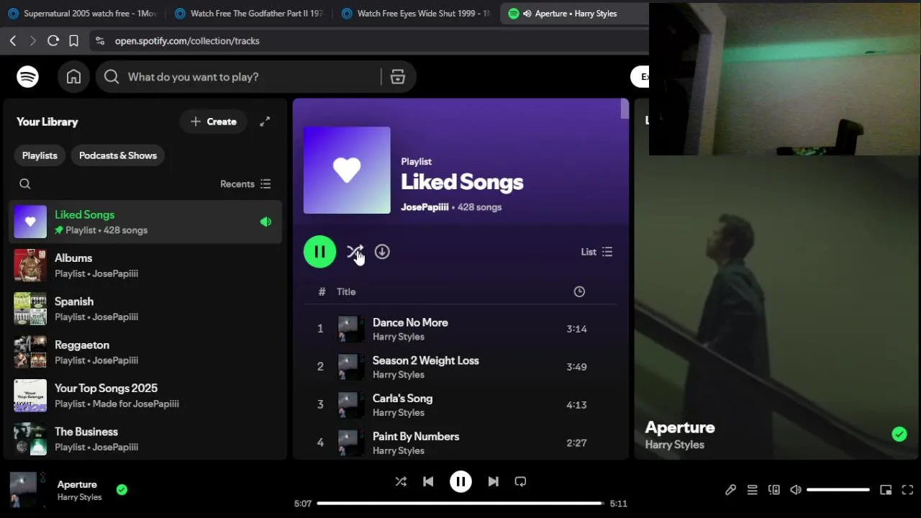Go back in browser
The width and height of the screenshot is (921, 518).
[x=13, y=41]
